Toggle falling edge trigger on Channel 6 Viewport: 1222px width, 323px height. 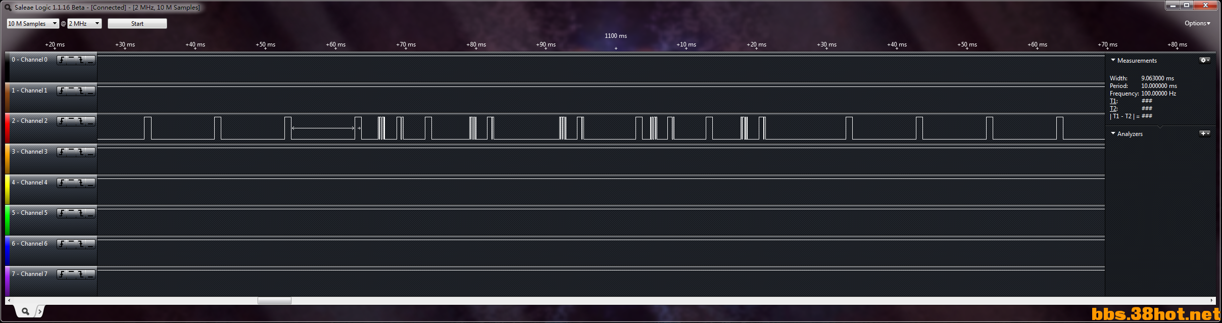tap(81, 244)
